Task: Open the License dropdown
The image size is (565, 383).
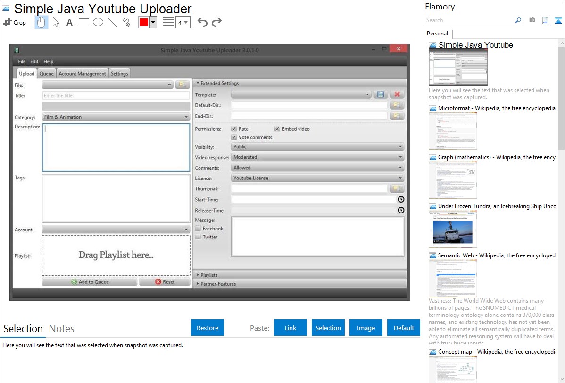Action: pos(317,179)
